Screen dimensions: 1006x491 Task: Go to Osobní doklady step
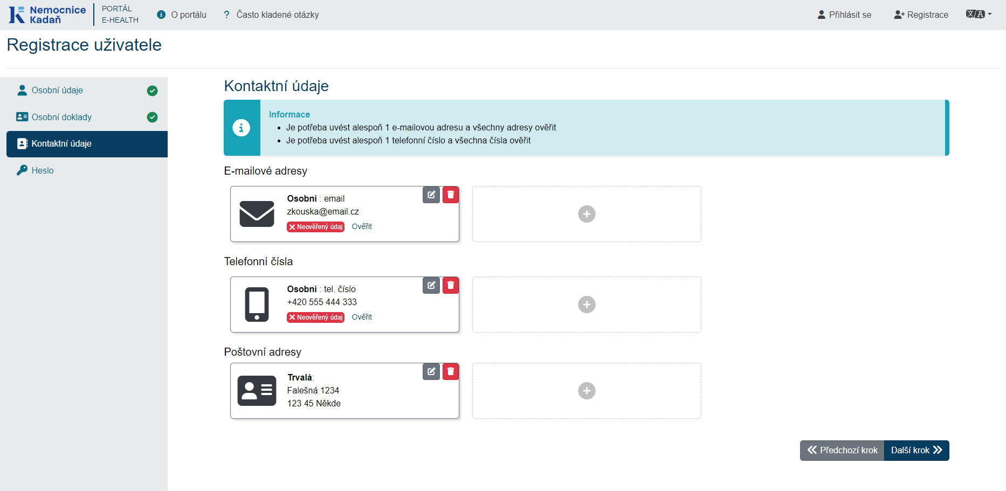[87, 117]
